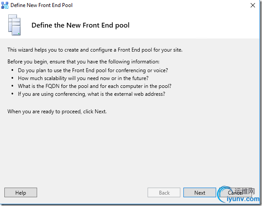This screenshot has height=206, width=262.
Task: Click the empty grey wizard content area
Action: click(x=131, y=149)
